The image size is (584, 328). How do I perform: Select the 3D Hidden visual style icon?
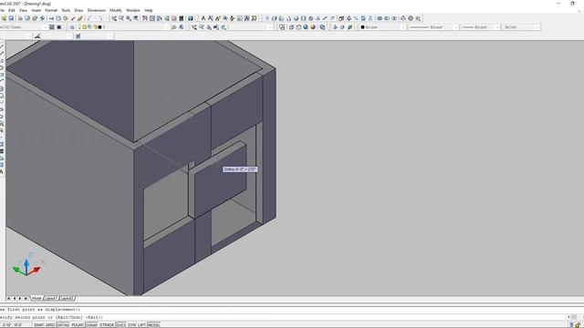pyautogui.click(x=298, y=27)
